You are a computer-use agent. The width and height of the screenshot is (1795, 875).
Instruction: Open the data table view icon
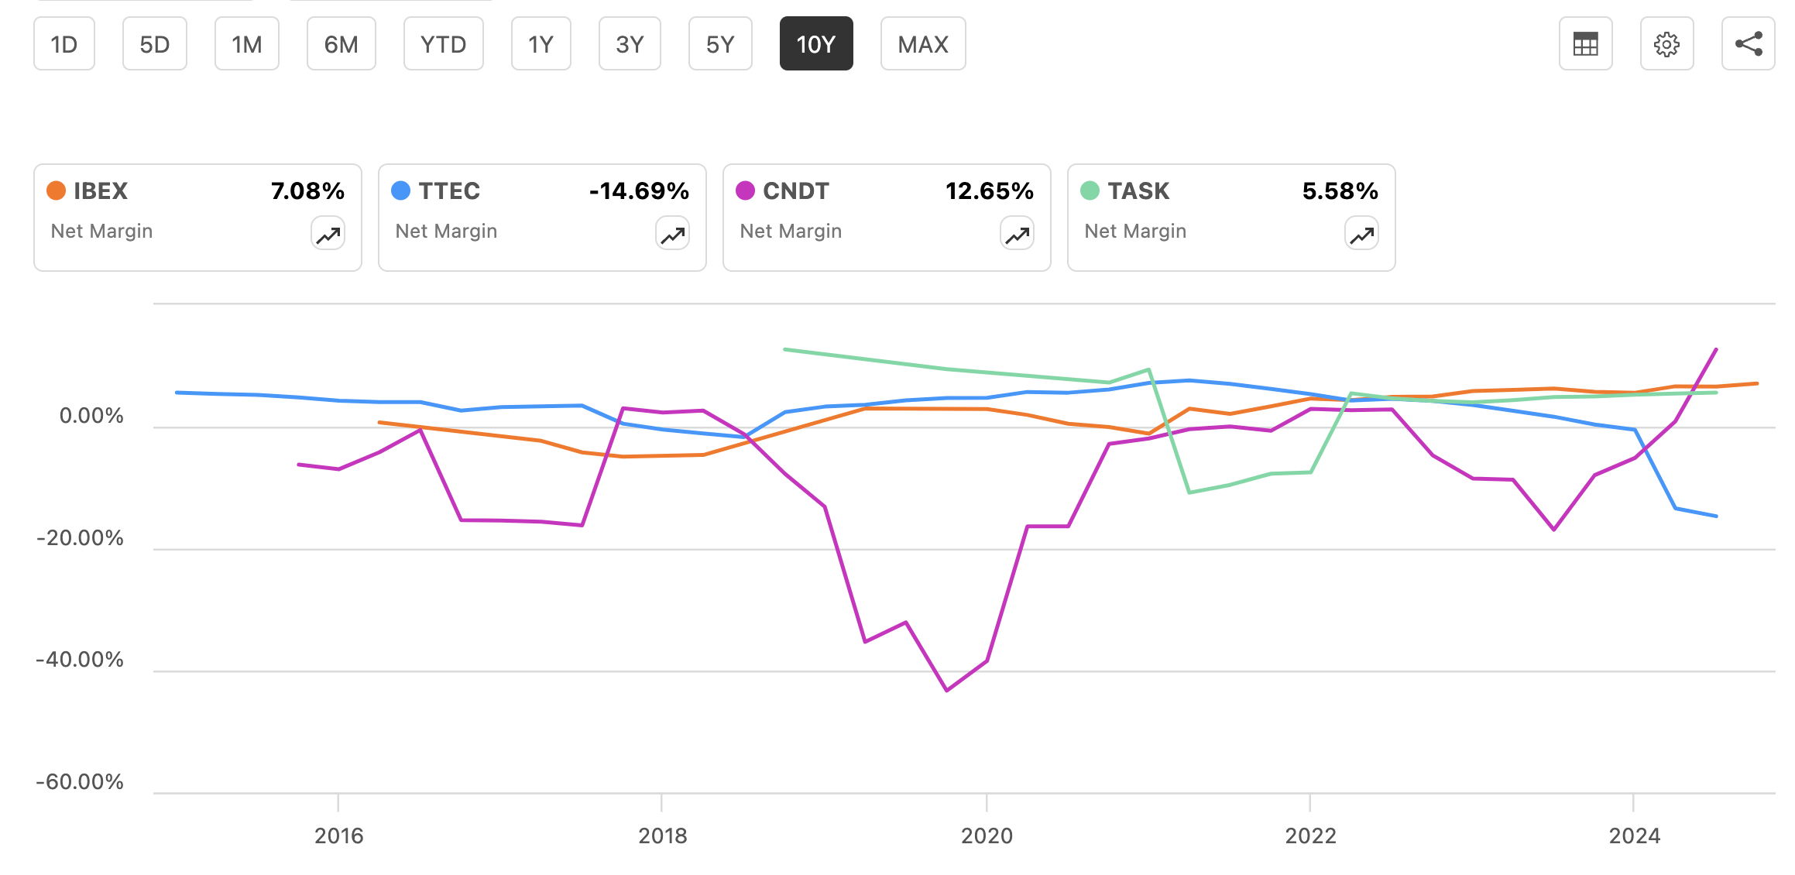(x=1584, y=44)
